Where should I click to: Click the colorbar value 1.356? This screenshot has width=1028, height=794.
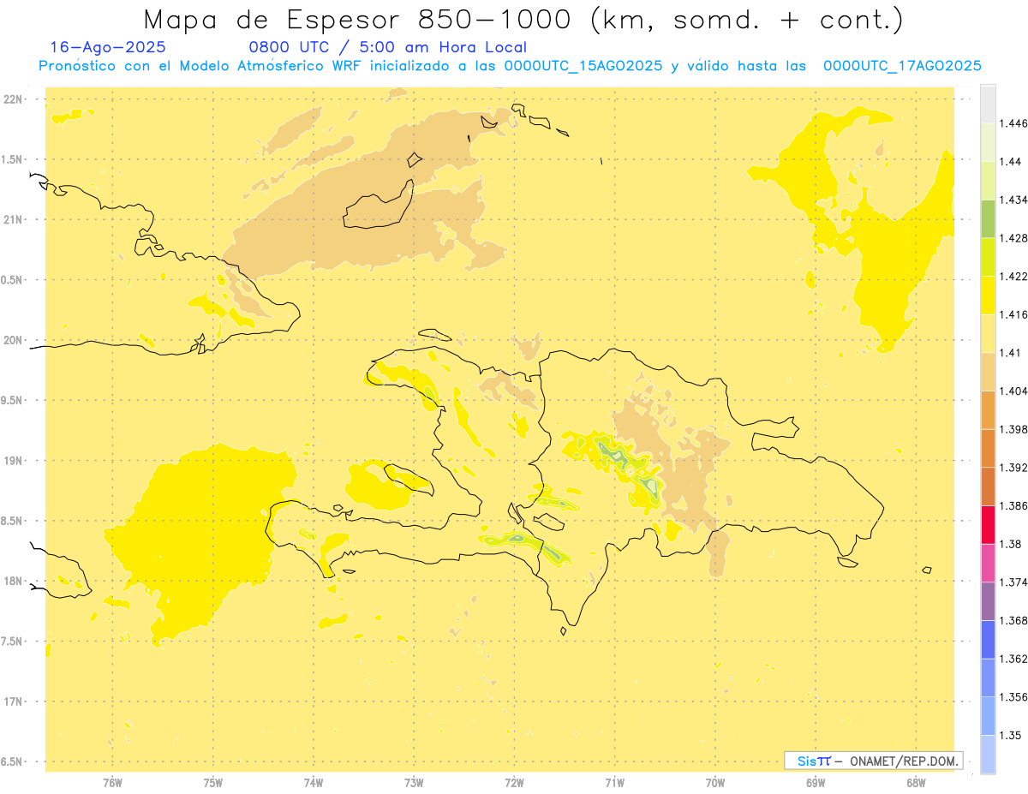point(1013,697)
